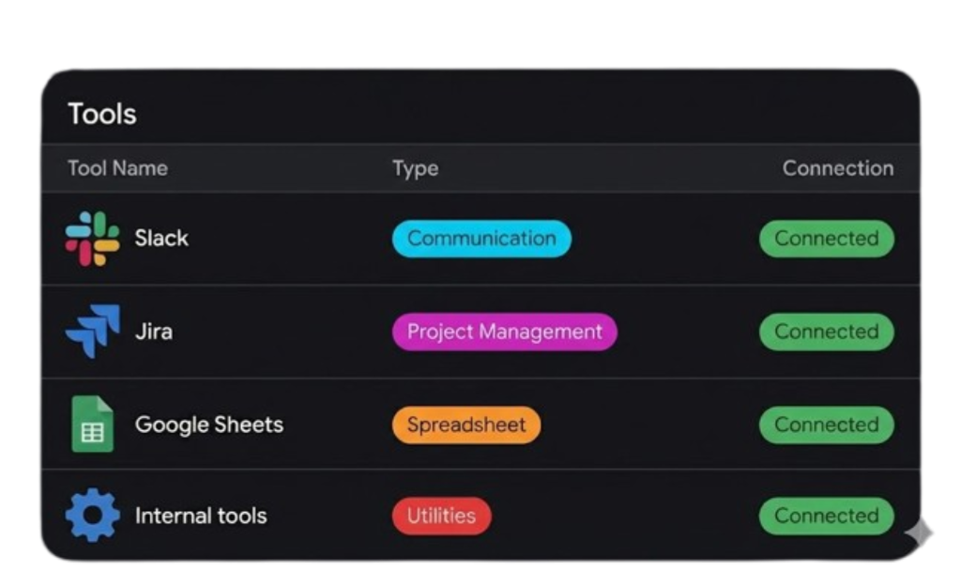Screen dimensions: 961x572
Task: Toggle the Connected status for Slack
Action: pyautogui.click(x=826, y=239)
